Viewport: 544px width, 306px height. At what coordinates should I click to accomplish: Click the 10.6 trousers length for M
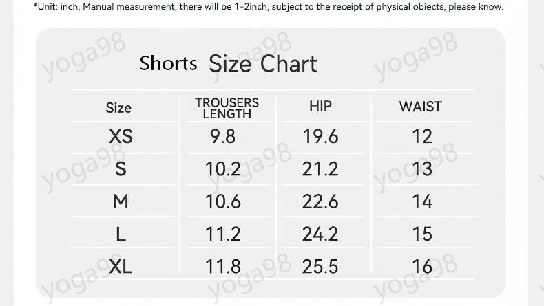click(222, 201)
